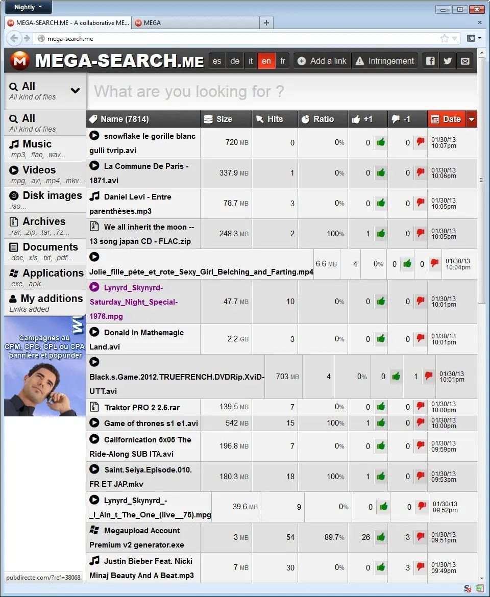
Task: Click the bookmarks toolbar icon right of address bar
Action: [x=474, y=38]
